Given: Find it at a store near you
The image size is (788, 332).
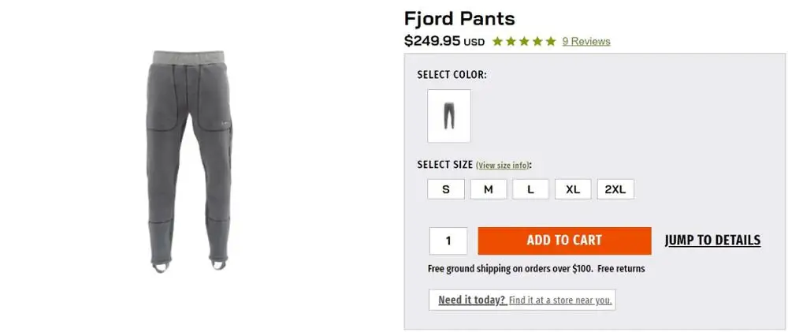Looking at the screenshot, I should tap(560, 300).
